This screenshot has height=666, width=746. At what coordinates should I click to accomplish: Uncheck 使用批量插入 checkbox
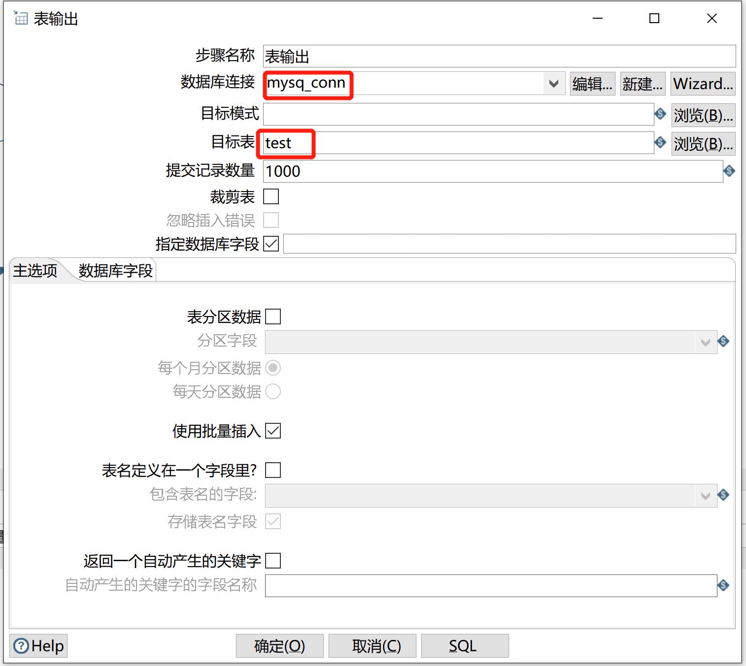point(273,431)
